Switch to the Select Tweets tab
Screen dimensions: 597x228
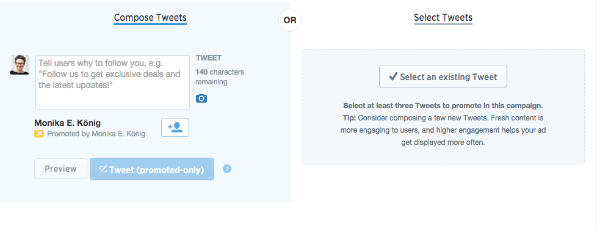443,18
